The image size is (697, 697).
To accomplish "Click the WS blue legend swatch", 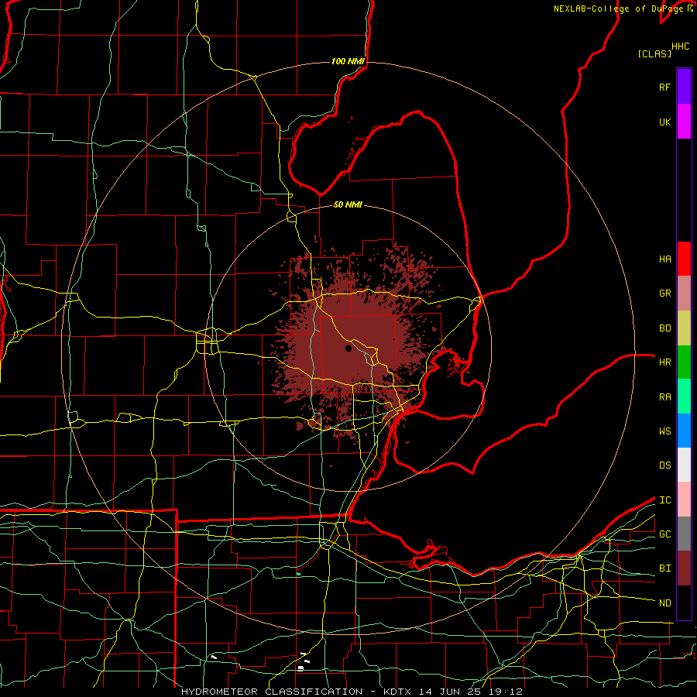I will 684,431.
